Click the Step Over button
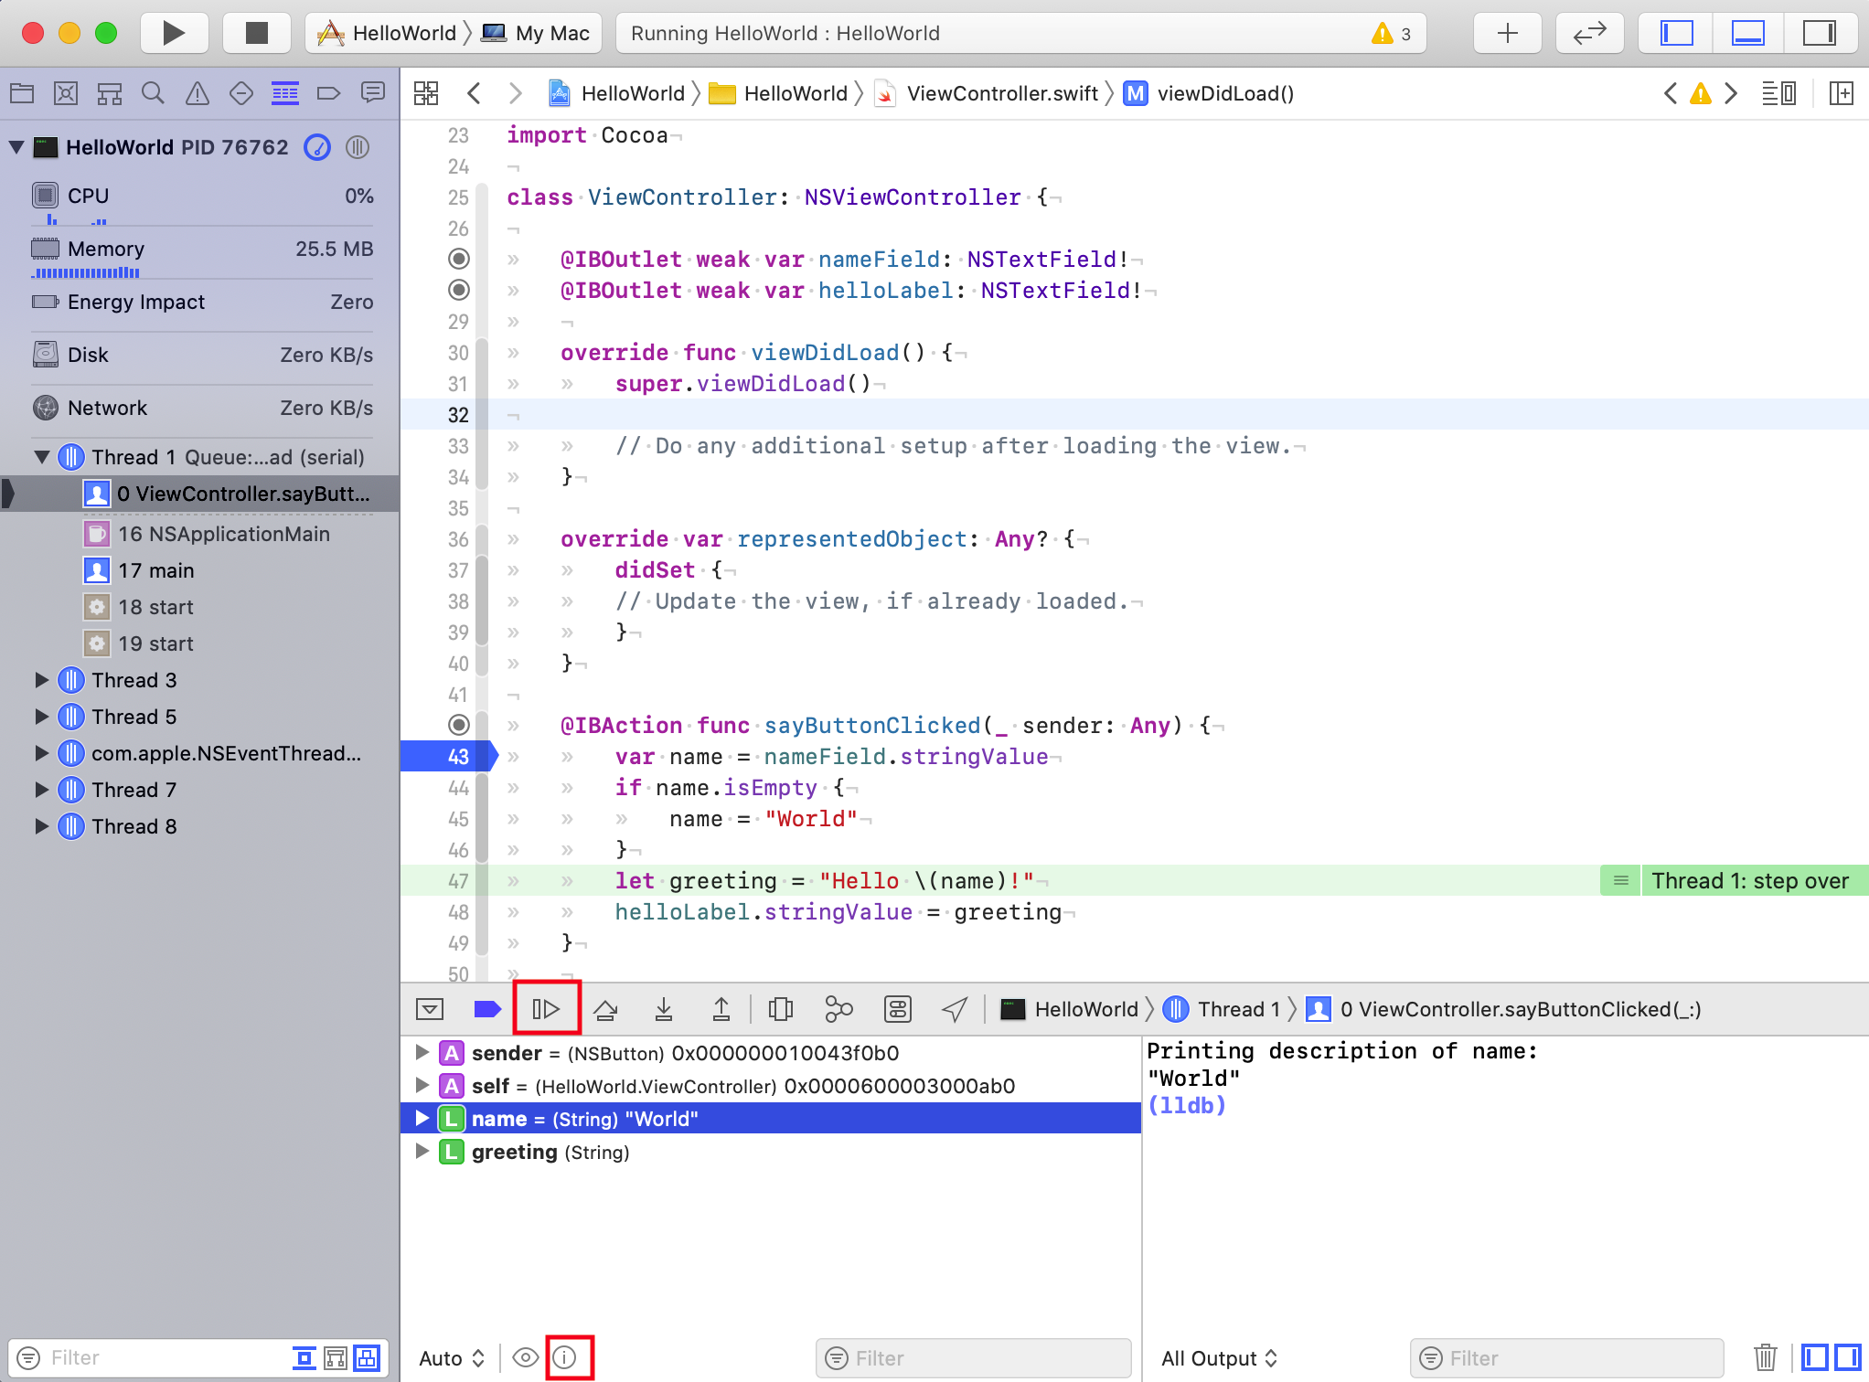The image size is (1869, 1382). 605,1010
